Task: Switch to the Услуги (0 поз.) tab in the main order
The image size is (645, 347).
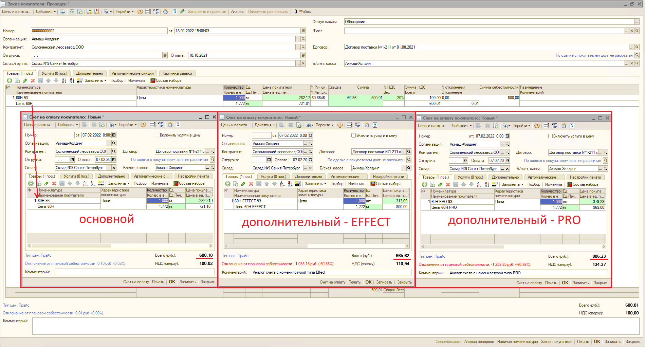Action: coord(54,73)
